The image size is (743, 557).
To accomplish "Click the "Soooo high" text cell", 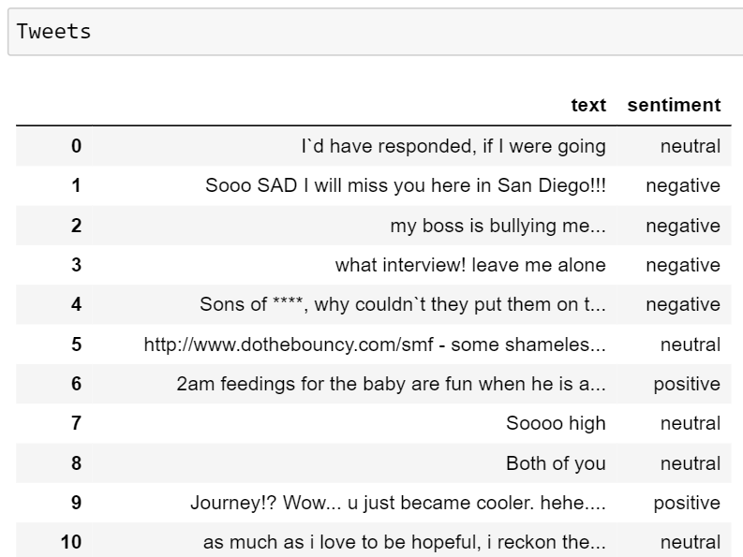I will click(x=556, y=423).
